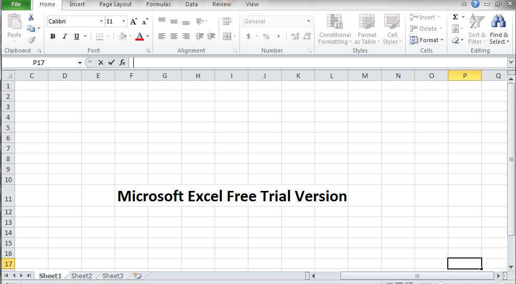Image resolution: width=516 pixels, height=284 pixels.
Task: Click the Borders icon
Action: click(99, 36)
